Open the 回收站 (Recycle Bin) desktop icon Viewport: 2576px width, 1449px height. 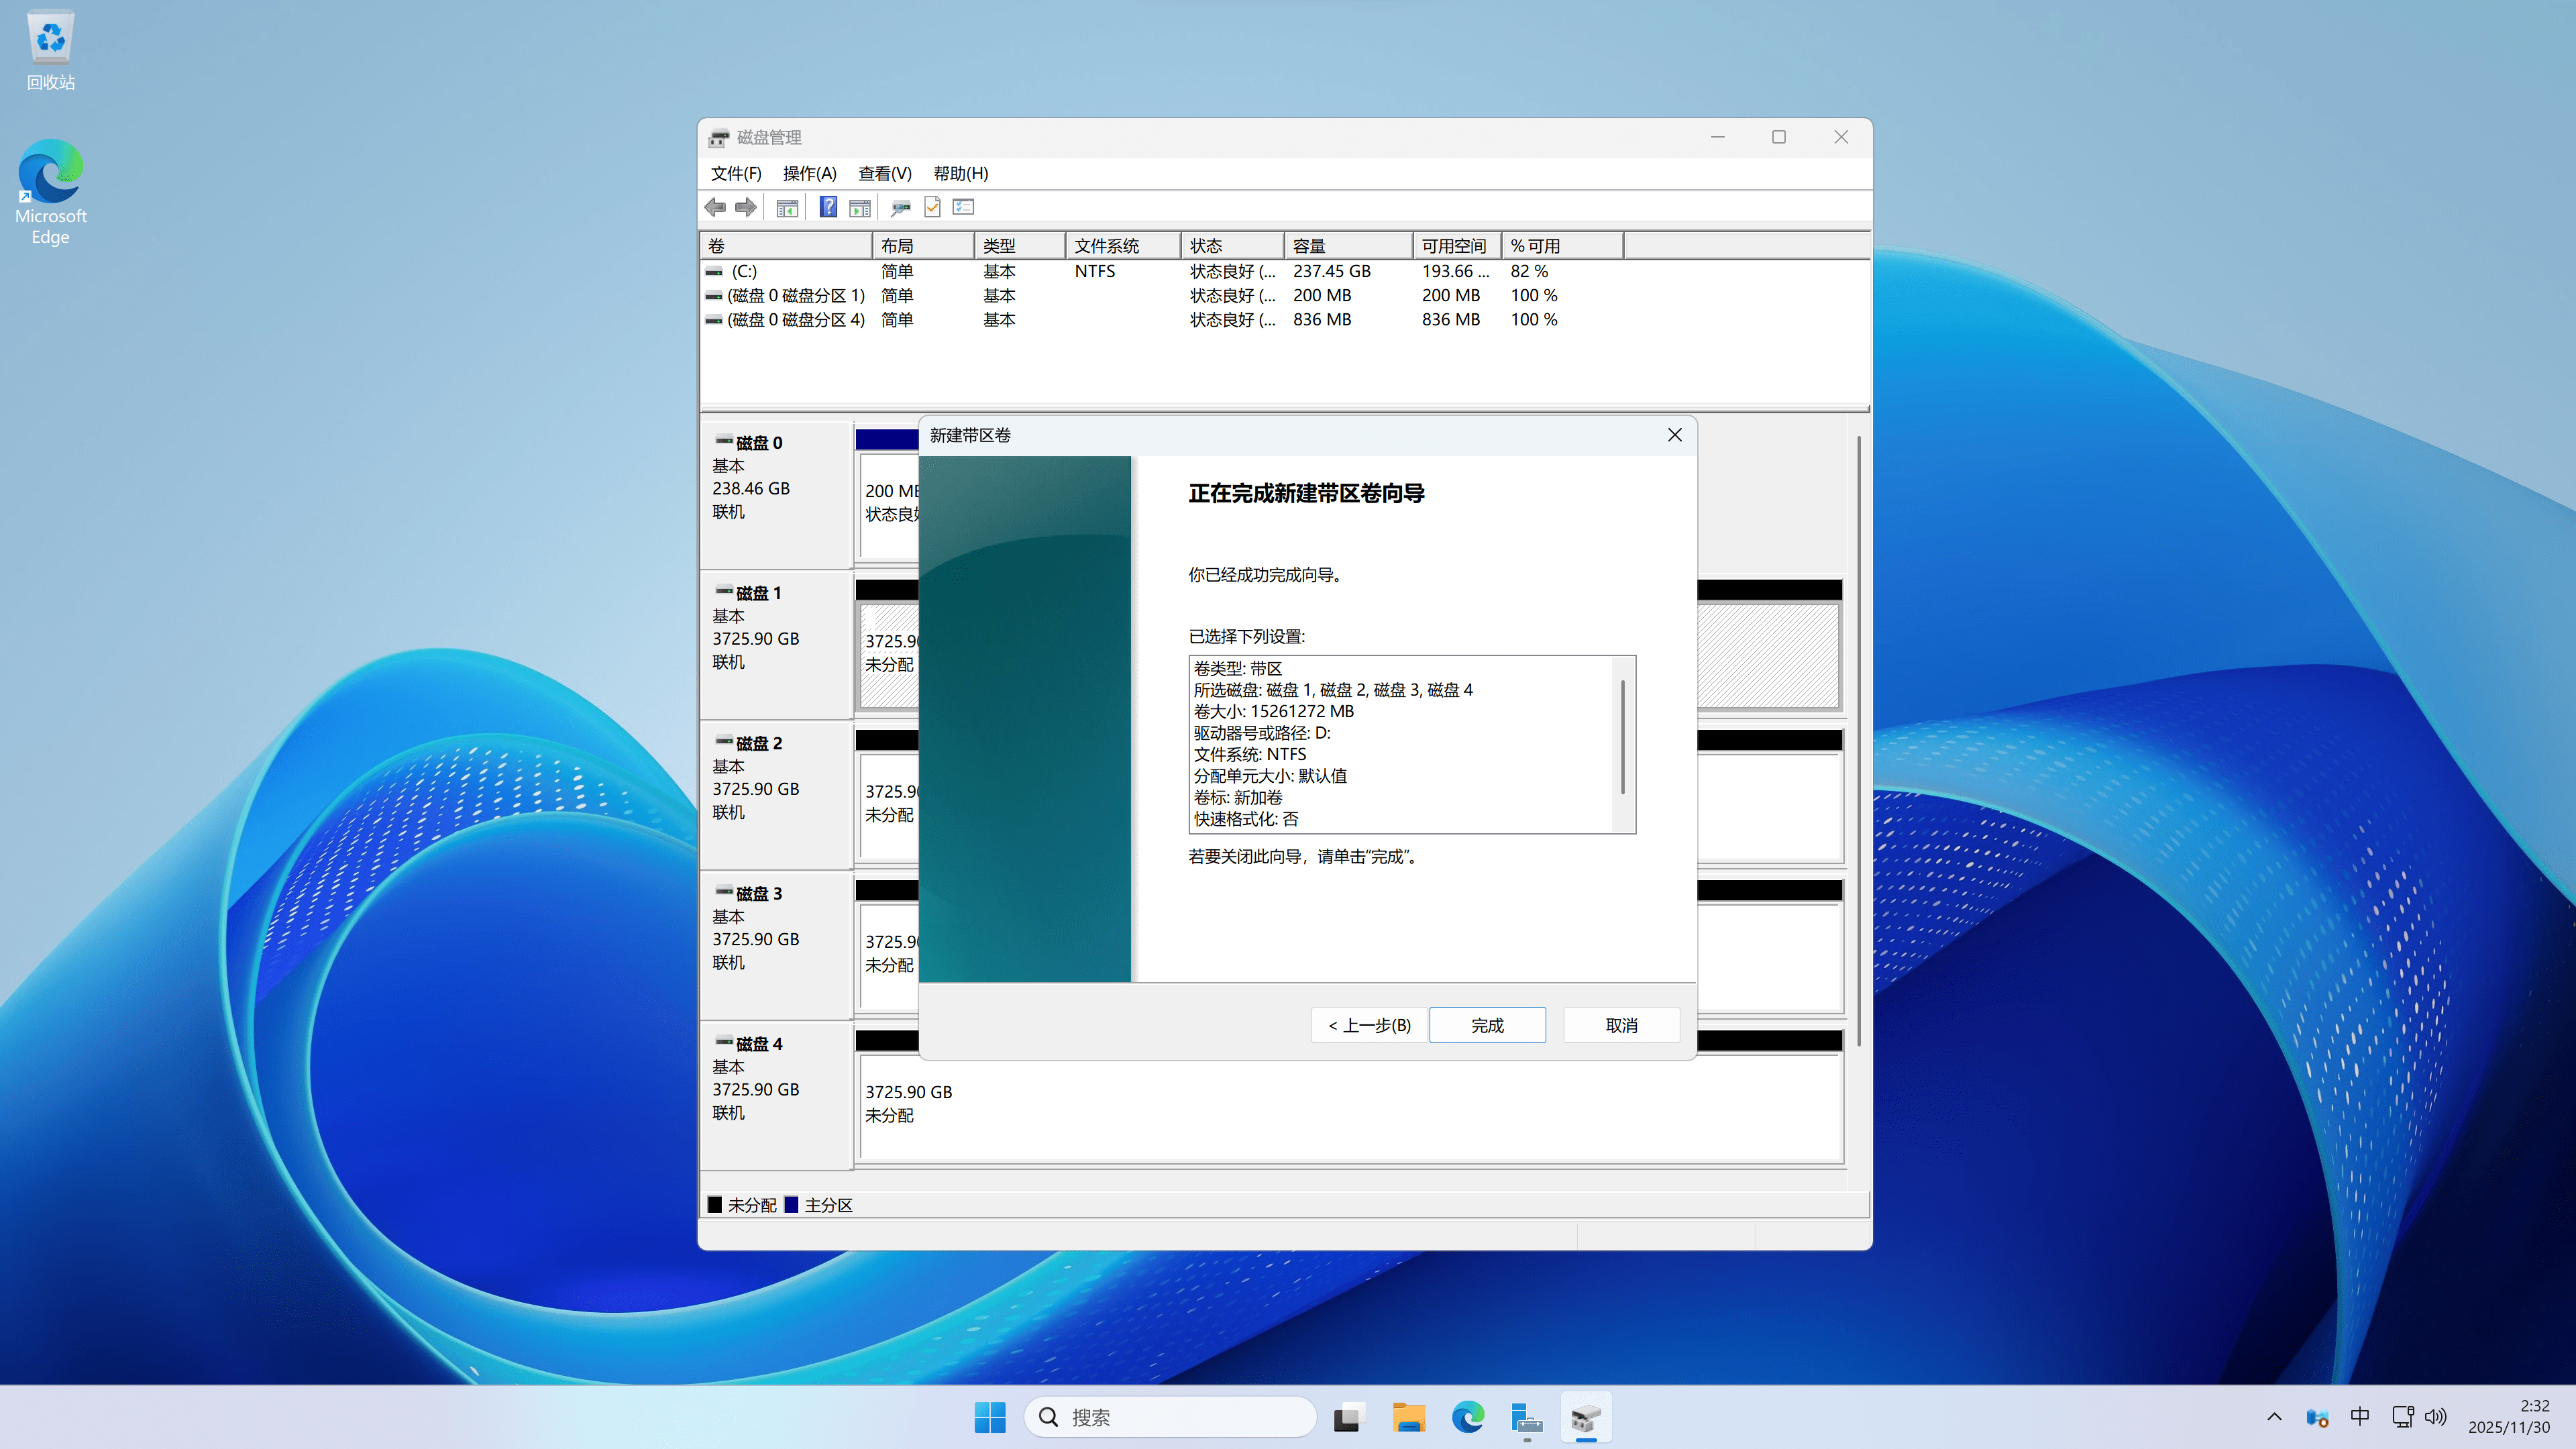click(x=50, y=45)
